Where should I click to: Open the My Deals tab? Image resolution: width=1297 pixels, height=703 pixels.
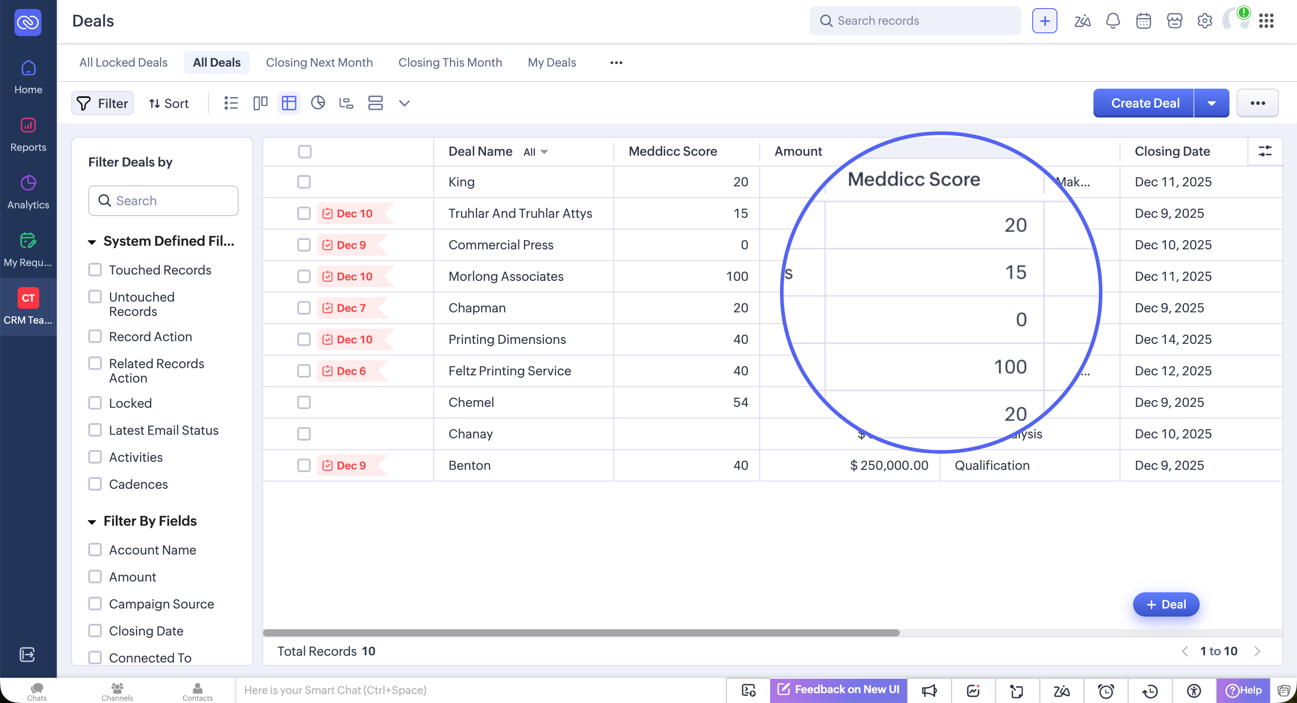551,63
